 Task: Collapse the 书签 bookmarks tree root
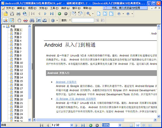4,26
